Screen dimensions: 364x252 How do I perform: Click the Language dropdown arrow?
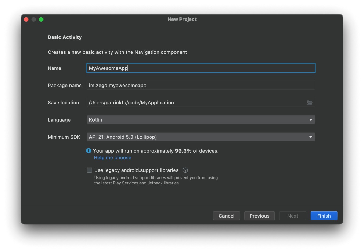311,120
